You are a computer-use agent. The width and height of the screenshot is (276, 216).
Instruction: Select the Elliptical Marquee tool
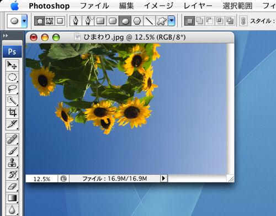click(x=12, y=77)
